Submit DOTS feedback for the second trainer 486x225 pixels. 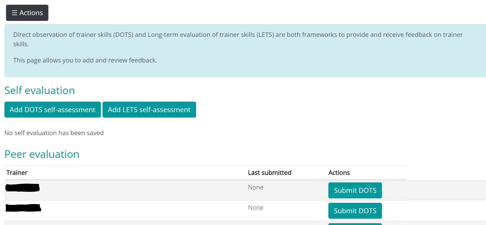[355, 211]
